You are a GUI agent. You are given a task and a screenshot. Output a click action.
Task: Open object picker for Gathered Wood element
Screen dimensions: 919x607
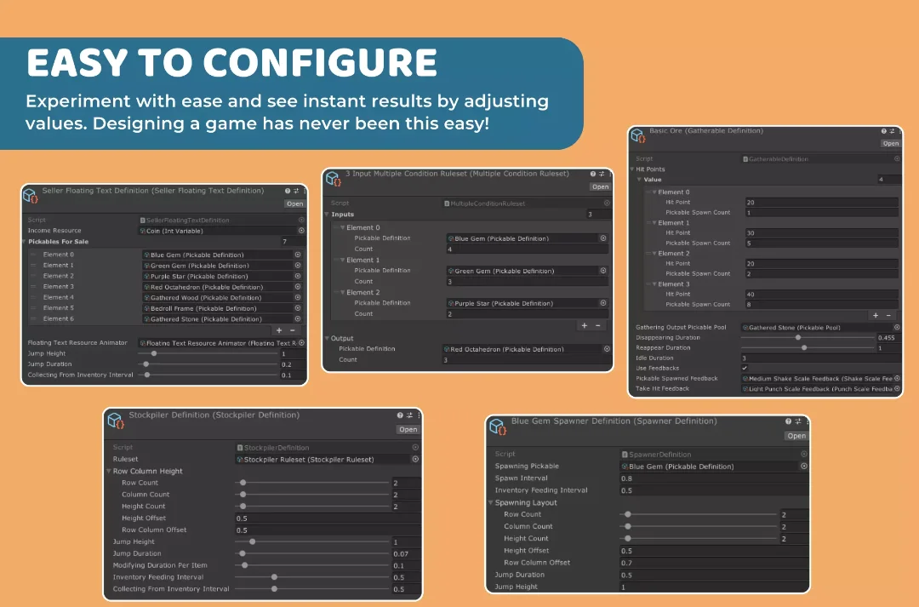point(298,297)
